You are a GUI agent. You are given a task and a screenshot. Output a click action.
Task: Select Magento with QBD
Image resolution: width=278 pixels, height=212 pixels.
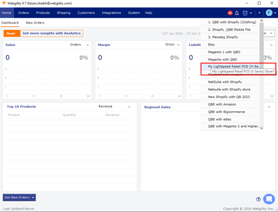[230, 60]
